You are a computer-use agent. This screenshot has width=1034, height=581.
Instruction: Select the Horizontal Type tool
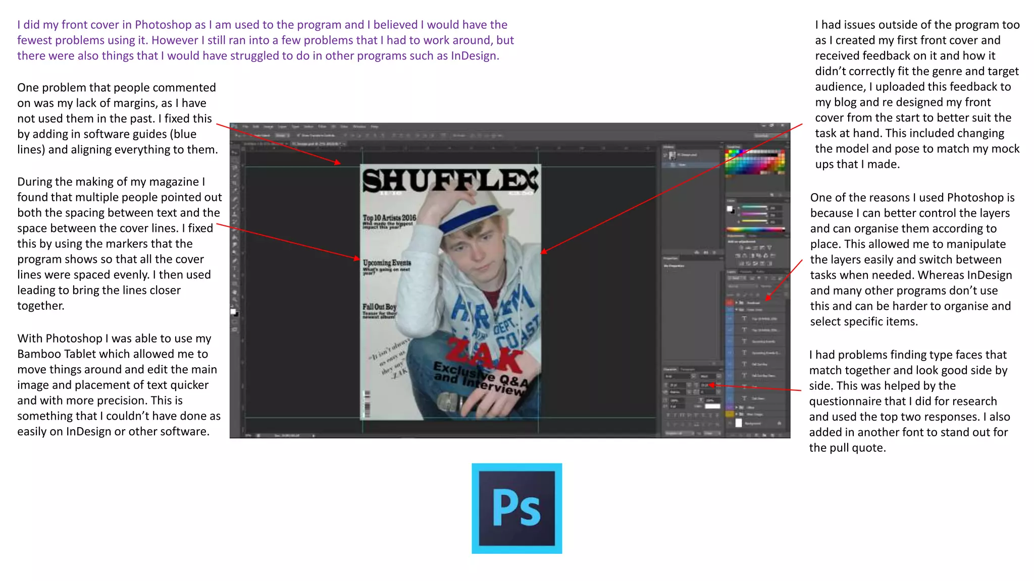(235, 268)
